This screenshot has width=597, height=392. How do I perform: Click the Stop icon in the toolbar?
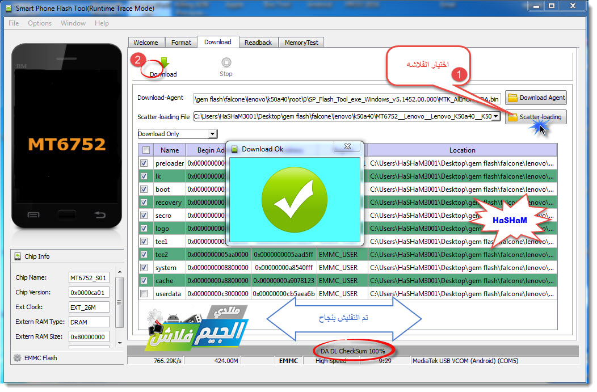click(x=226, y=62)
